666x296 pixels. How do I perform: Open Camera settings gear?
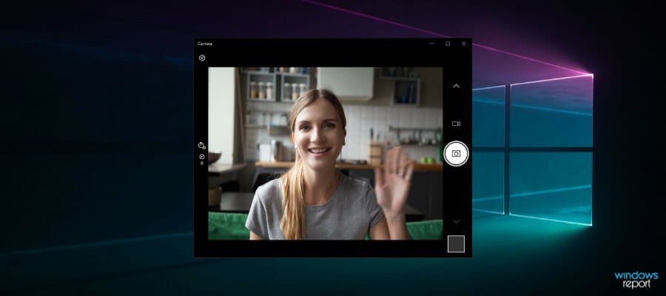[202, 58]
